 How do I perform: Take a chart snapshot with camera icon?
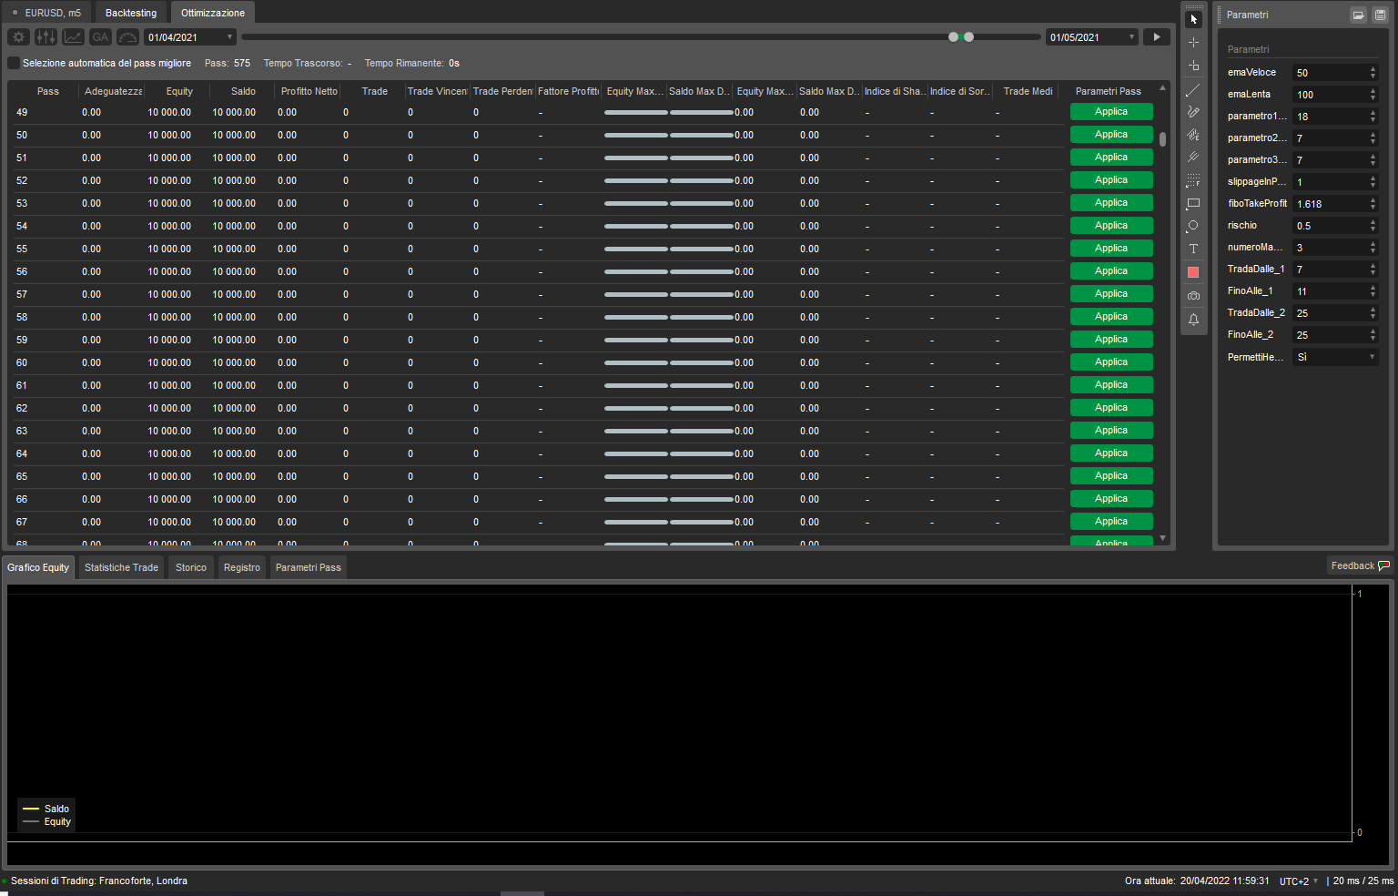coord(1193,296)
